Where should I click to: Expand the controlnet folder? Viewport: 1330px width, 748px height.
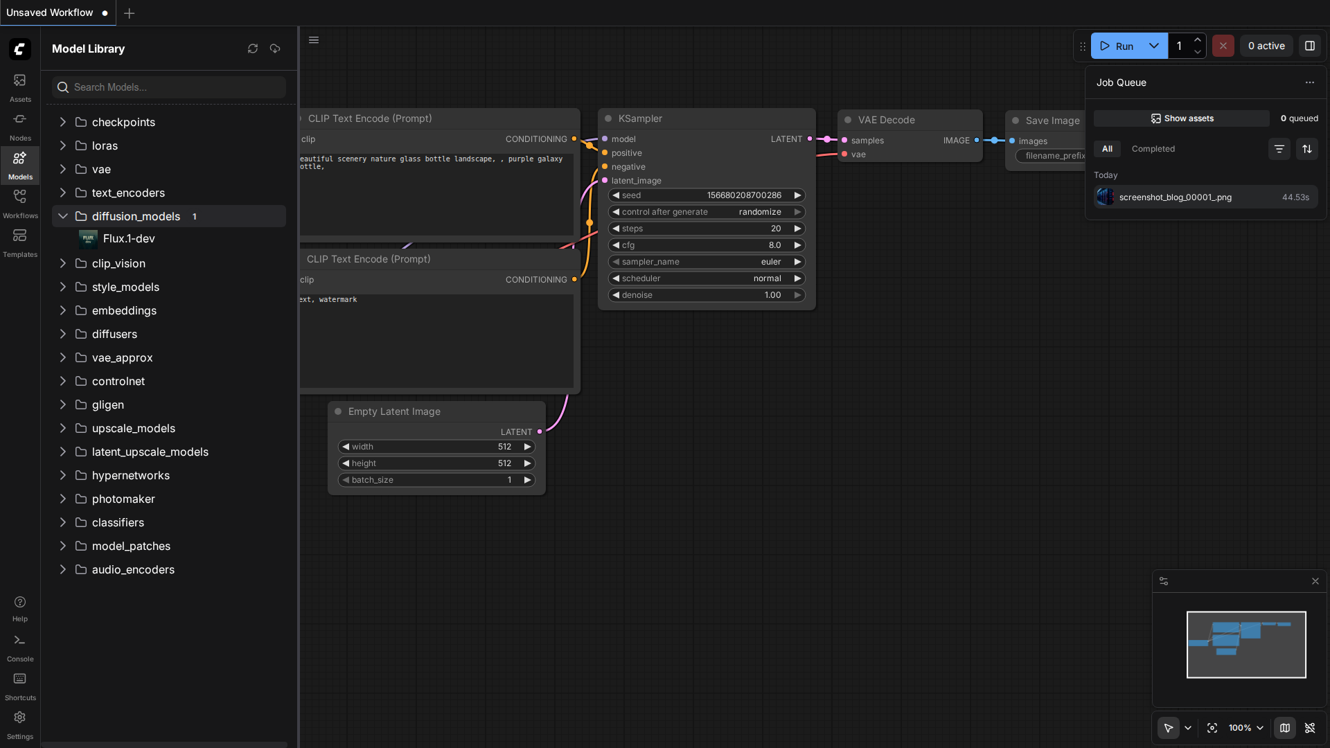[x=62, y=381]
